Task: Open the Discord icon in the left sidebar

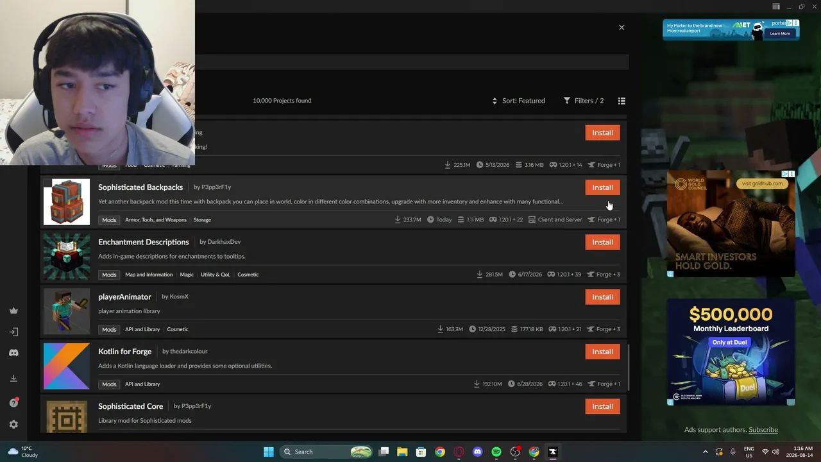Action: [13, 353]
